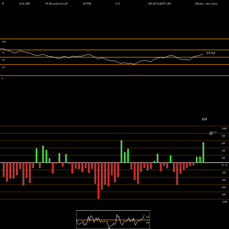This screenshot has width=229, height=229.
Task: Click the 60 label on MR axis
Action: [x=224, y=143]
